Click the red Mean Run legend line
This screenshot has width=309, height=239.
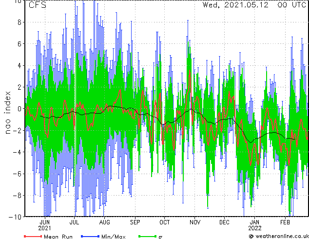click(x=33, y=236)
